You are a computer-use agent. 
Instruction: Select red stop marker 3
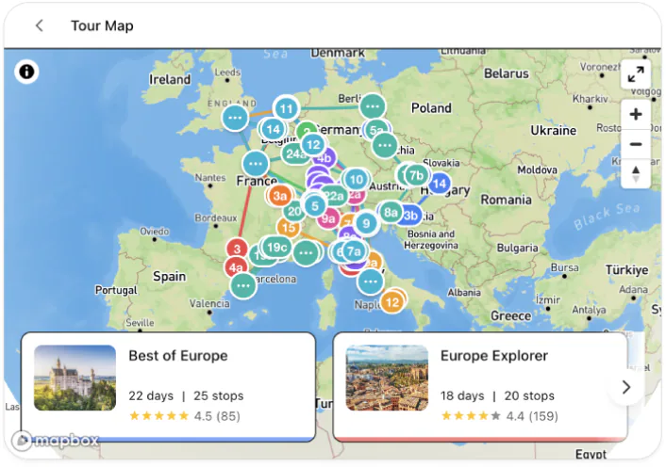pos(237,249)
